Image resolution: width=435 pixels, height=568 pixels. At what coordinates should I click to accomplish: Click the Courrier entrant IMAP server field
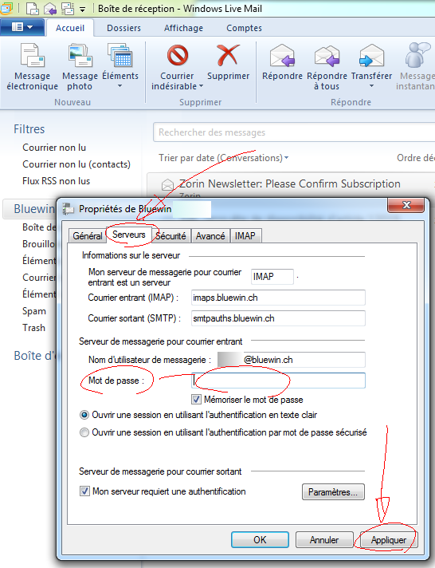[x=278, y=298]
